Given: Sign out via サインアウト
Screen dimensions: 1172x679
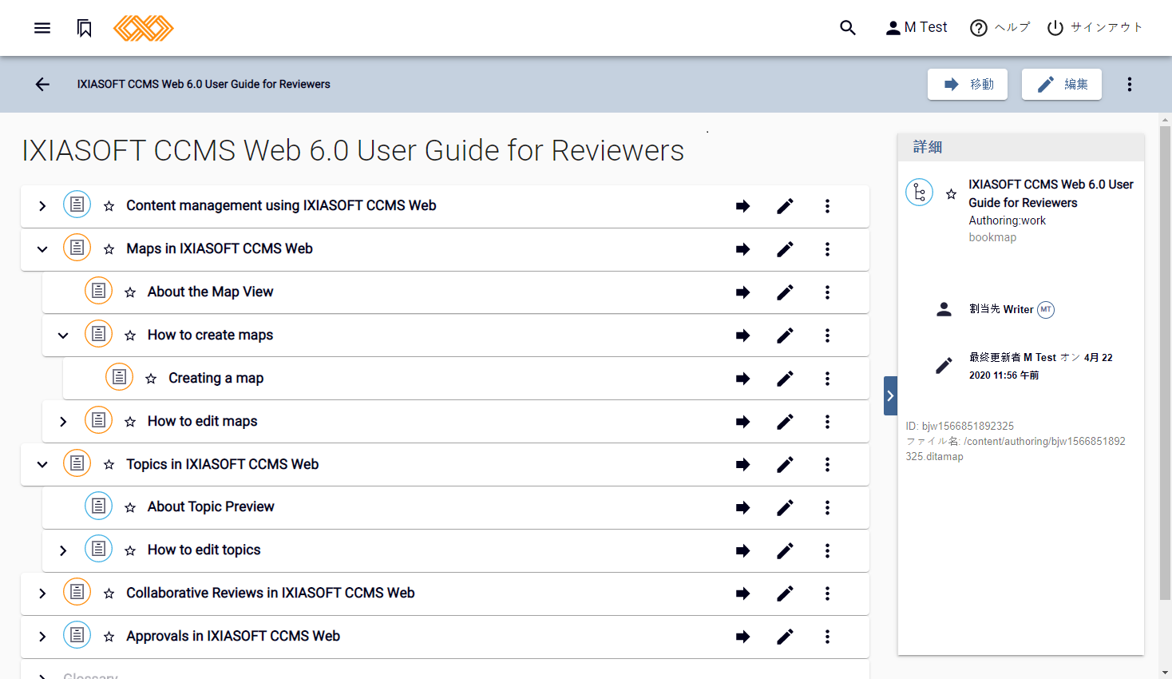Looking at the screenshot, I should 1095,28.
